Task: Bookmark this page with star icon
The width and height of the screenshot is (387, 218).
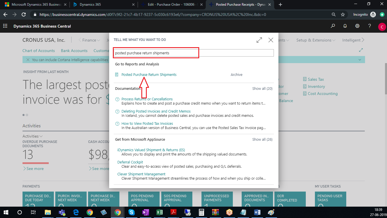Action: [x=343, y=14]
